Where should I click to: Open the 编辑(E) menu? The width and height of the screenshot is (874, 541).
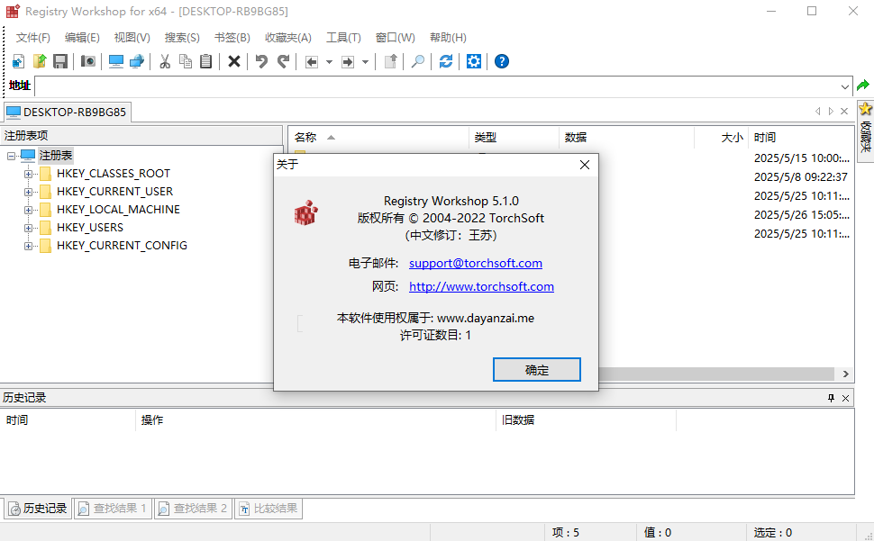tap(82, 37)
